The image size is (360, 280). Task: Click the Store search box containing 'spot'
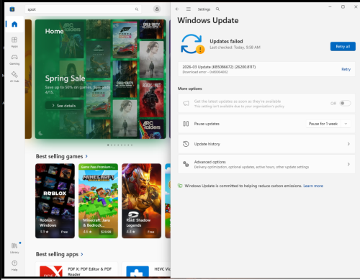click(x=83, y=9)
